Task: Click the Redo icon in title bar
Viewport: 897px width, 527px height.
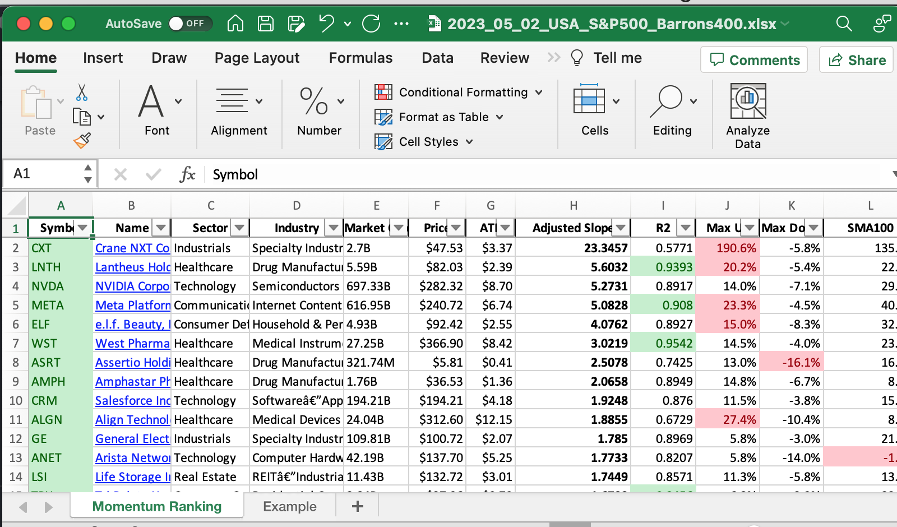Action: tap(371, 24)
